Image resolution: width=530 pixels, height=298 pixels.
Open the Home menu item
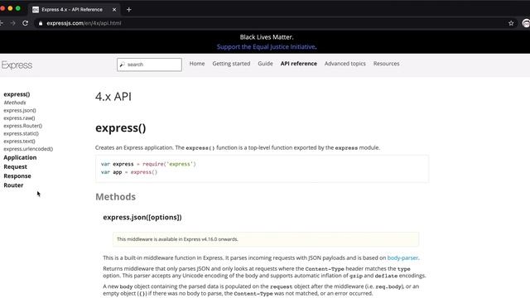pos(197,64)
